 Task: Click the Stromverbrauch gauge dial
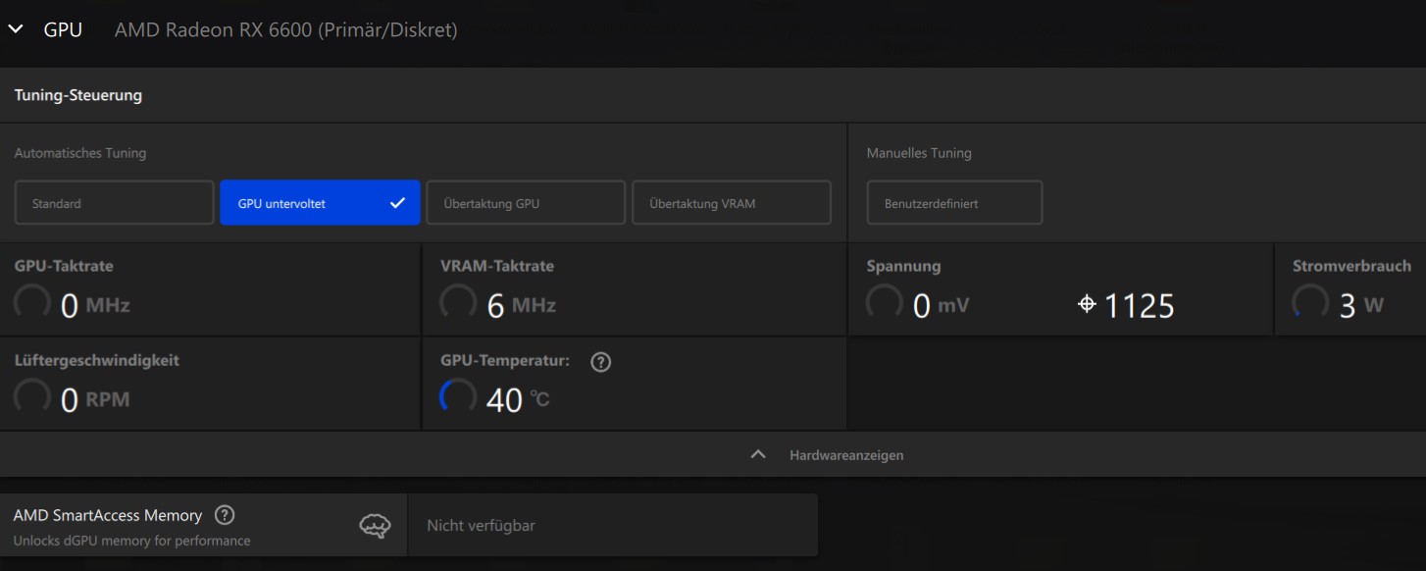click(x=1310, y=303)
